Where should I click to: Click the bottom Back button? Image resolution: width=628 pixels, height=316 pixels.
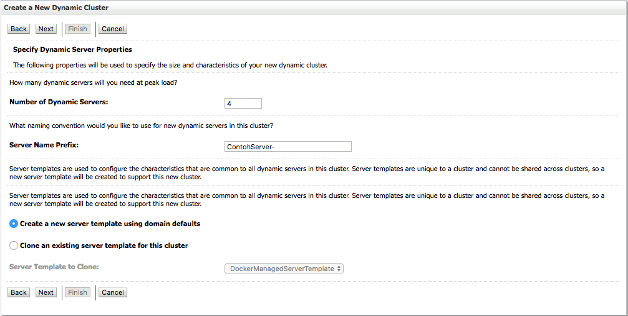[x=19, y=292]
